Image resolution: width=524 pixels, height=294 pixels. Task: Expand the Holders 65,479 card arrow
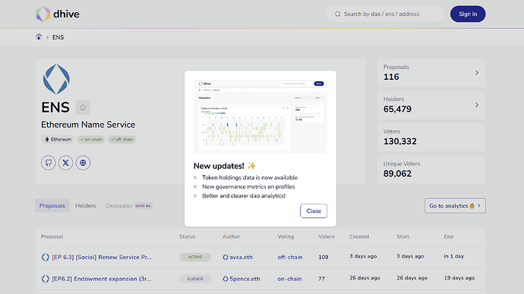[x=477, y=105]
